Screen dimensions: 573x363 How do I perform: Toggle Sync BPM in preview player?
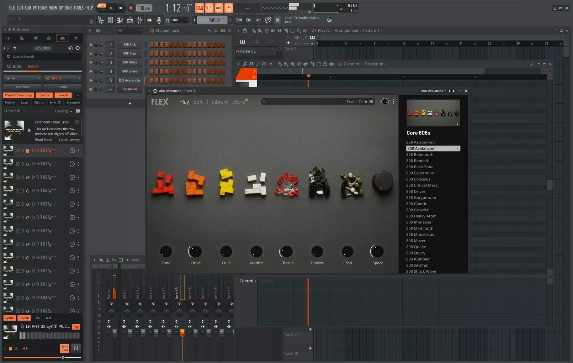(64, 348)
